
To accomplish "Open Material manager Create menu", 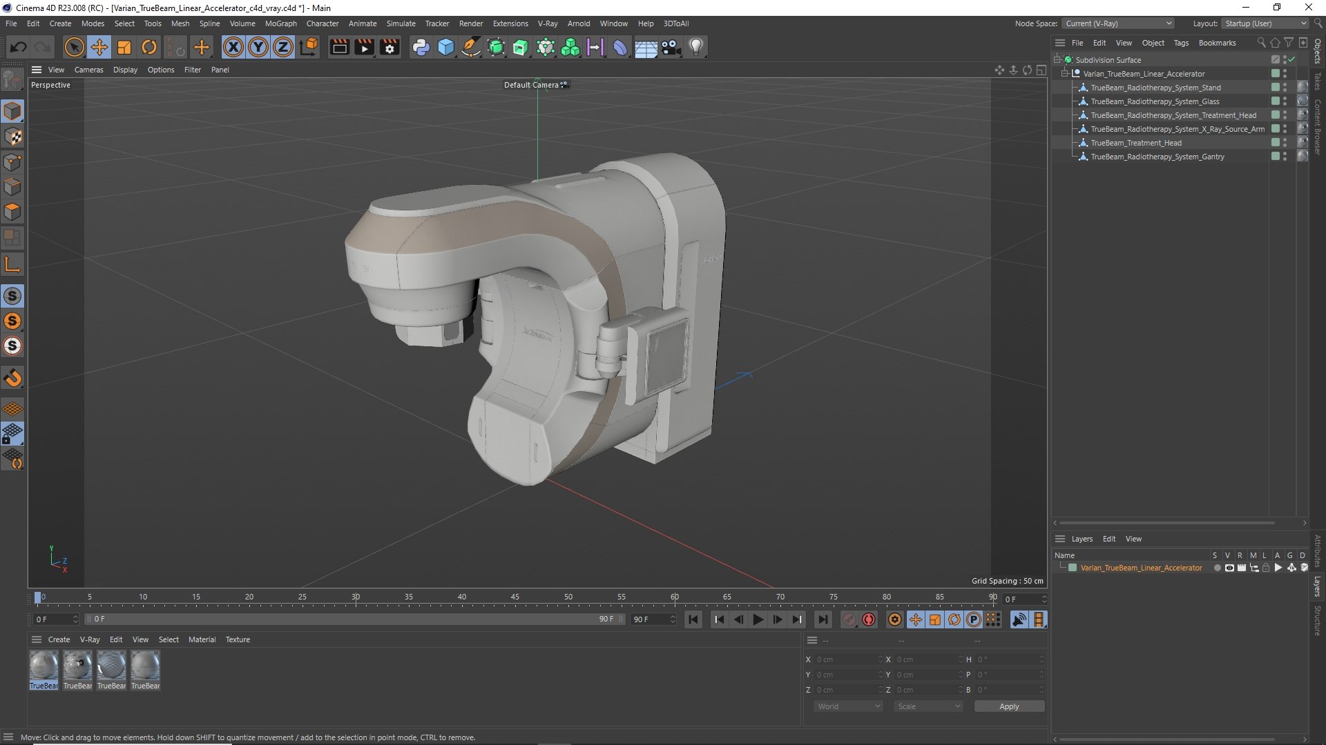I will [59, 639].
